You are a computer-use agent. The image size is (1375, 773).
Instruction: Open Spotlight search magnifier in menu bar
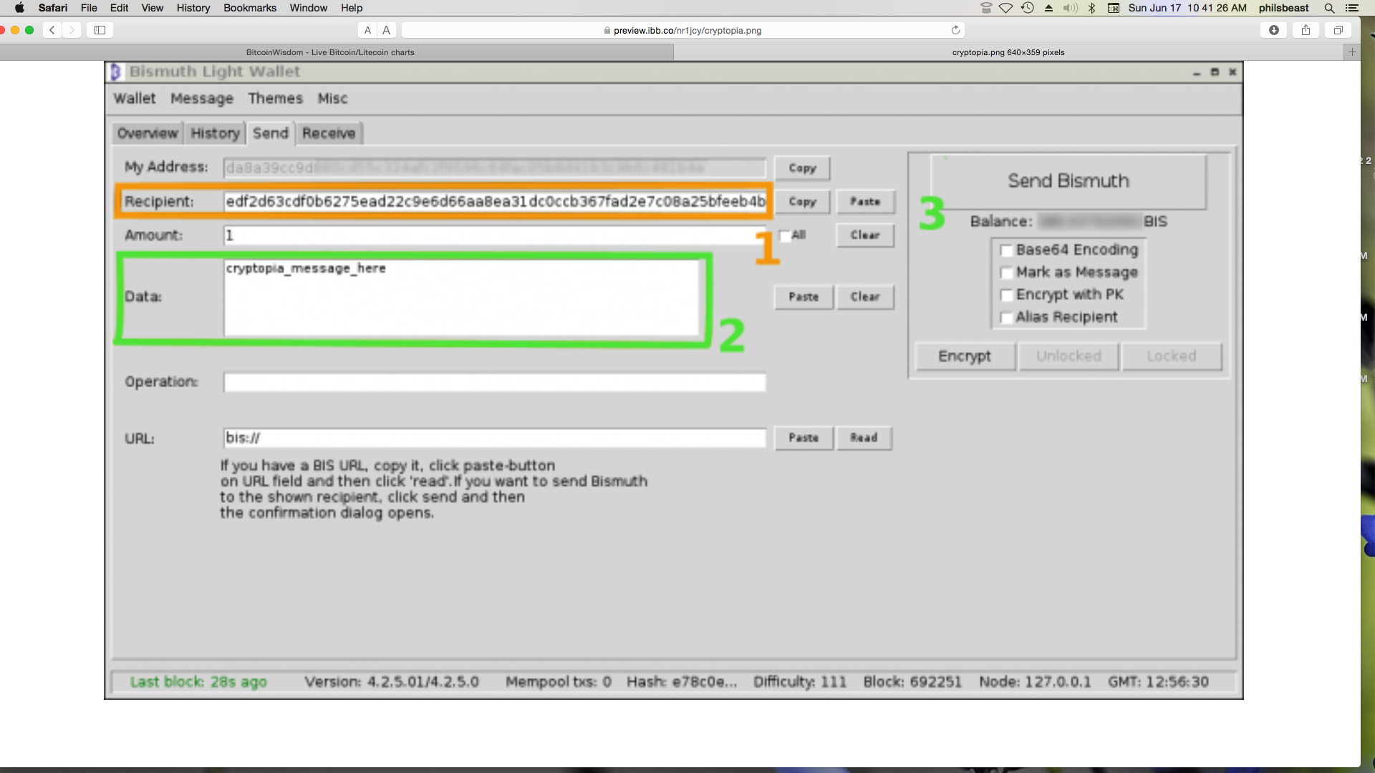1329,8
